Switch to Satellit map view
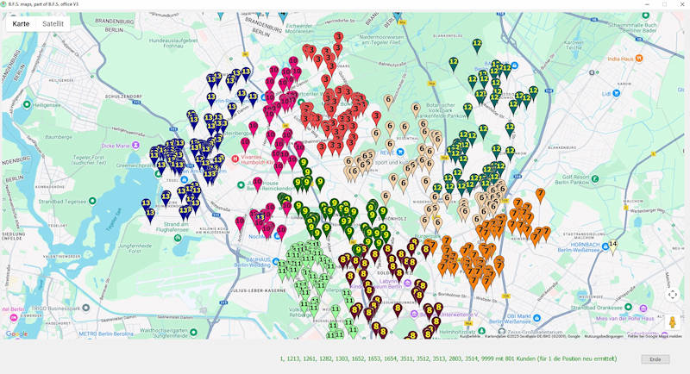 (x=53, y=24)
